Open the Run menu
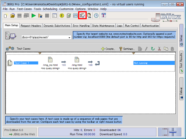186x139 pixels. click(x=12, y=9)
